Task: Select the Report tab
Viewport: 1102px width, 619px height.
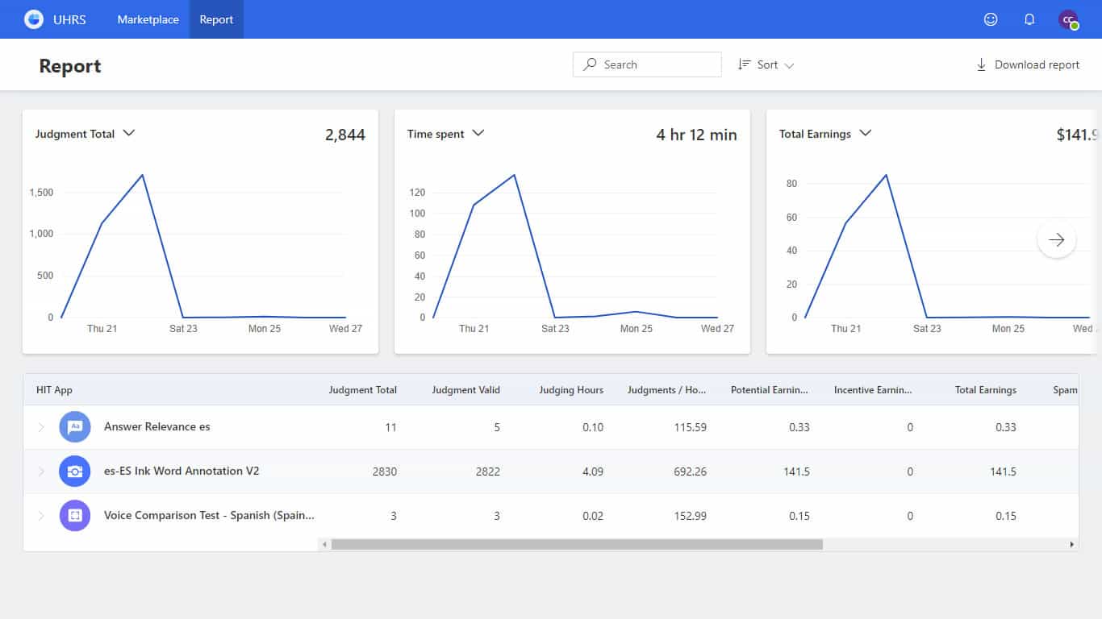Action: pos(216,19)
